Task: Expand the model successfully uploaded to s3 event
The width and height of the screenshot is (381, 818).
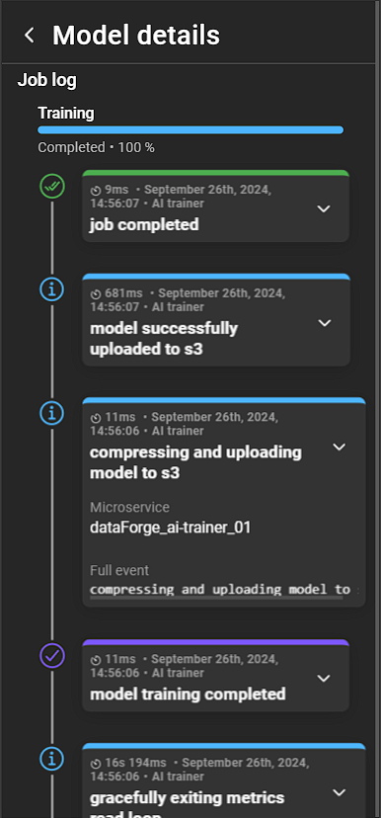Action: (324, 323)
